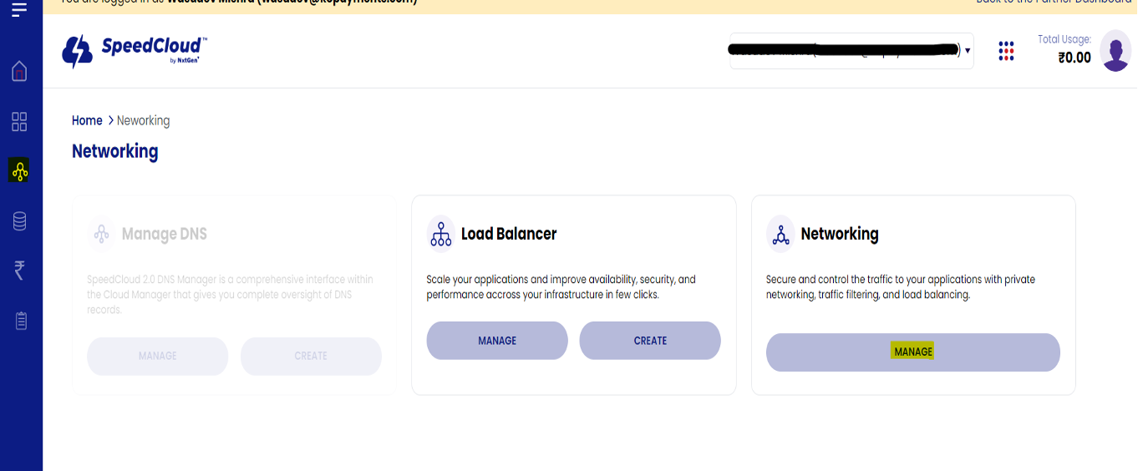Select the highlighted Networking sidebar icon
Image resolution: width=1138 pixels, height=471 pixels.
tap(19, 171)
